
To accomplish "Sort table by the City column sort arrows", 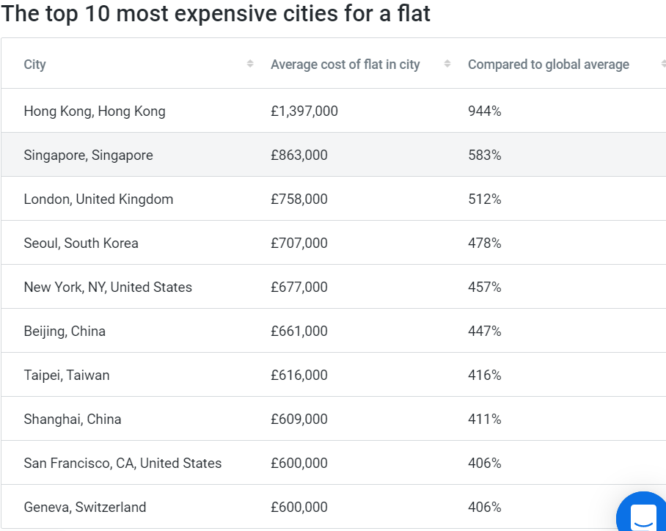I will [250, 64].
